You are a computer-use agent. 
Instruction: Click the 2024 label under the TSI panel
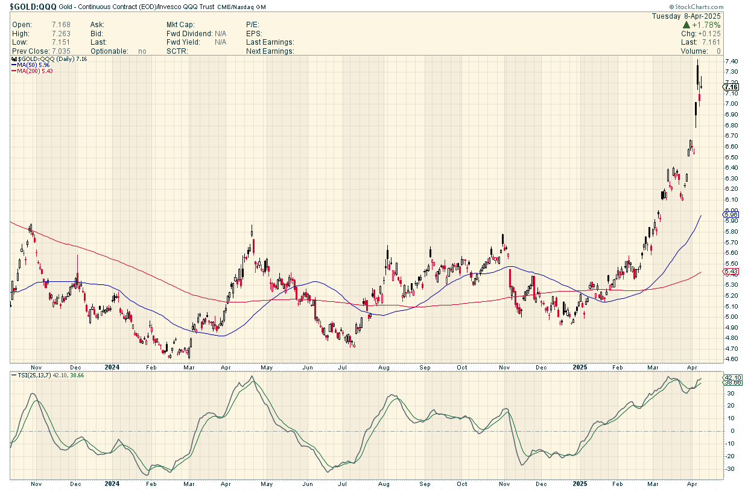pyautogui.click(x=112, y=483)
